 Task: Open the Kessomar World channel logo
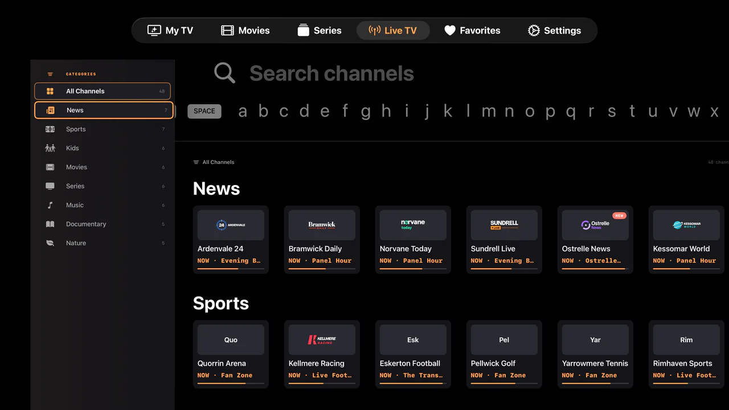[x=686, y=224]
